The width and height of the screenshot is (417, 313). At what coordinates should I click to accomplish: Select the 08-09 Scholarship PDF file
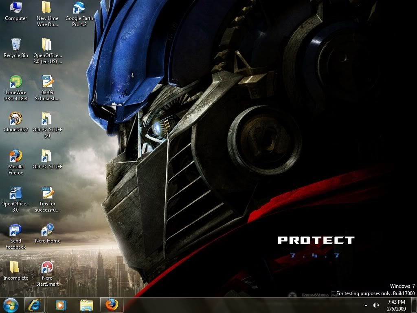click(x=47, y=82)
